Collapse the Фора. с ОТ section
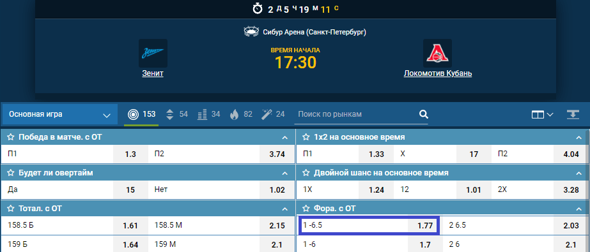 pyautogui.click(x=578, y=209)
